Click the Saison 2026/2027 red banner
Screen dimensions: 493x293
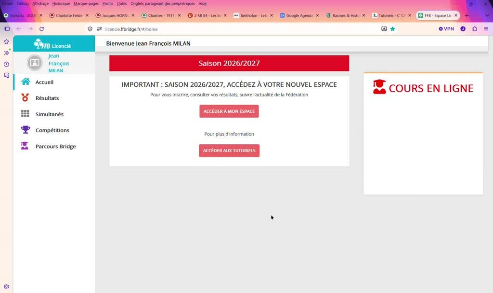[229, 63]
